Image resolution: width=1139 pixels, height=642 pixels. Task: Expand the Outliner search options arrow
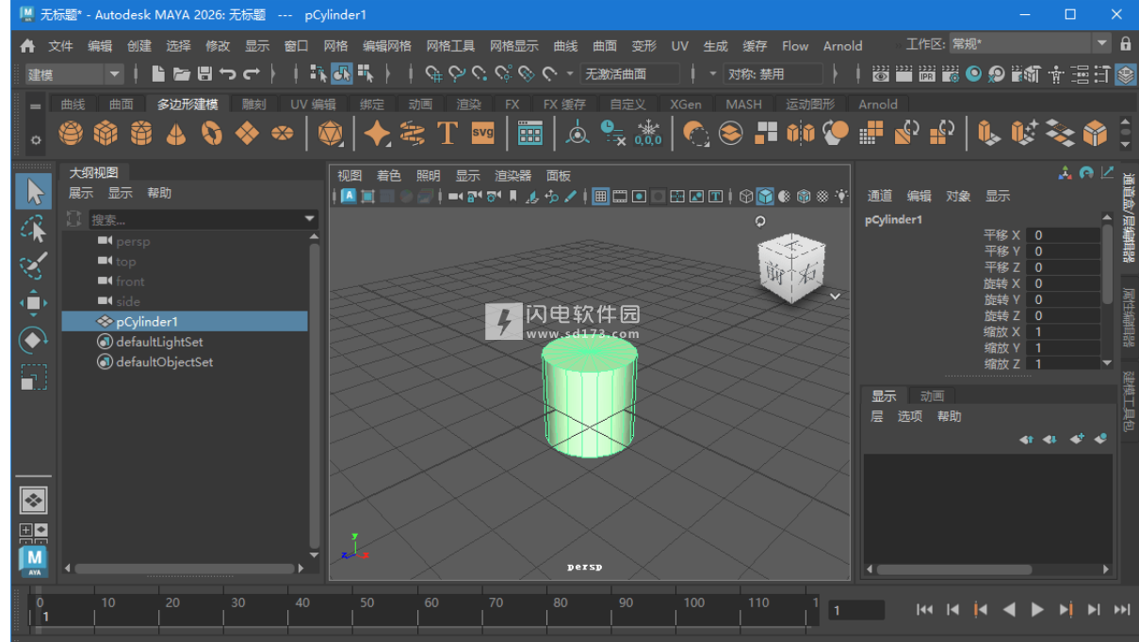coord(311,219)
